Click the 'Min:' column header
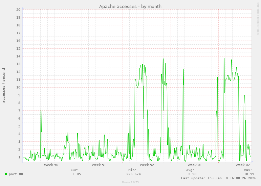The height and width of the screenshot is (186, 261). tap(132, 170)
